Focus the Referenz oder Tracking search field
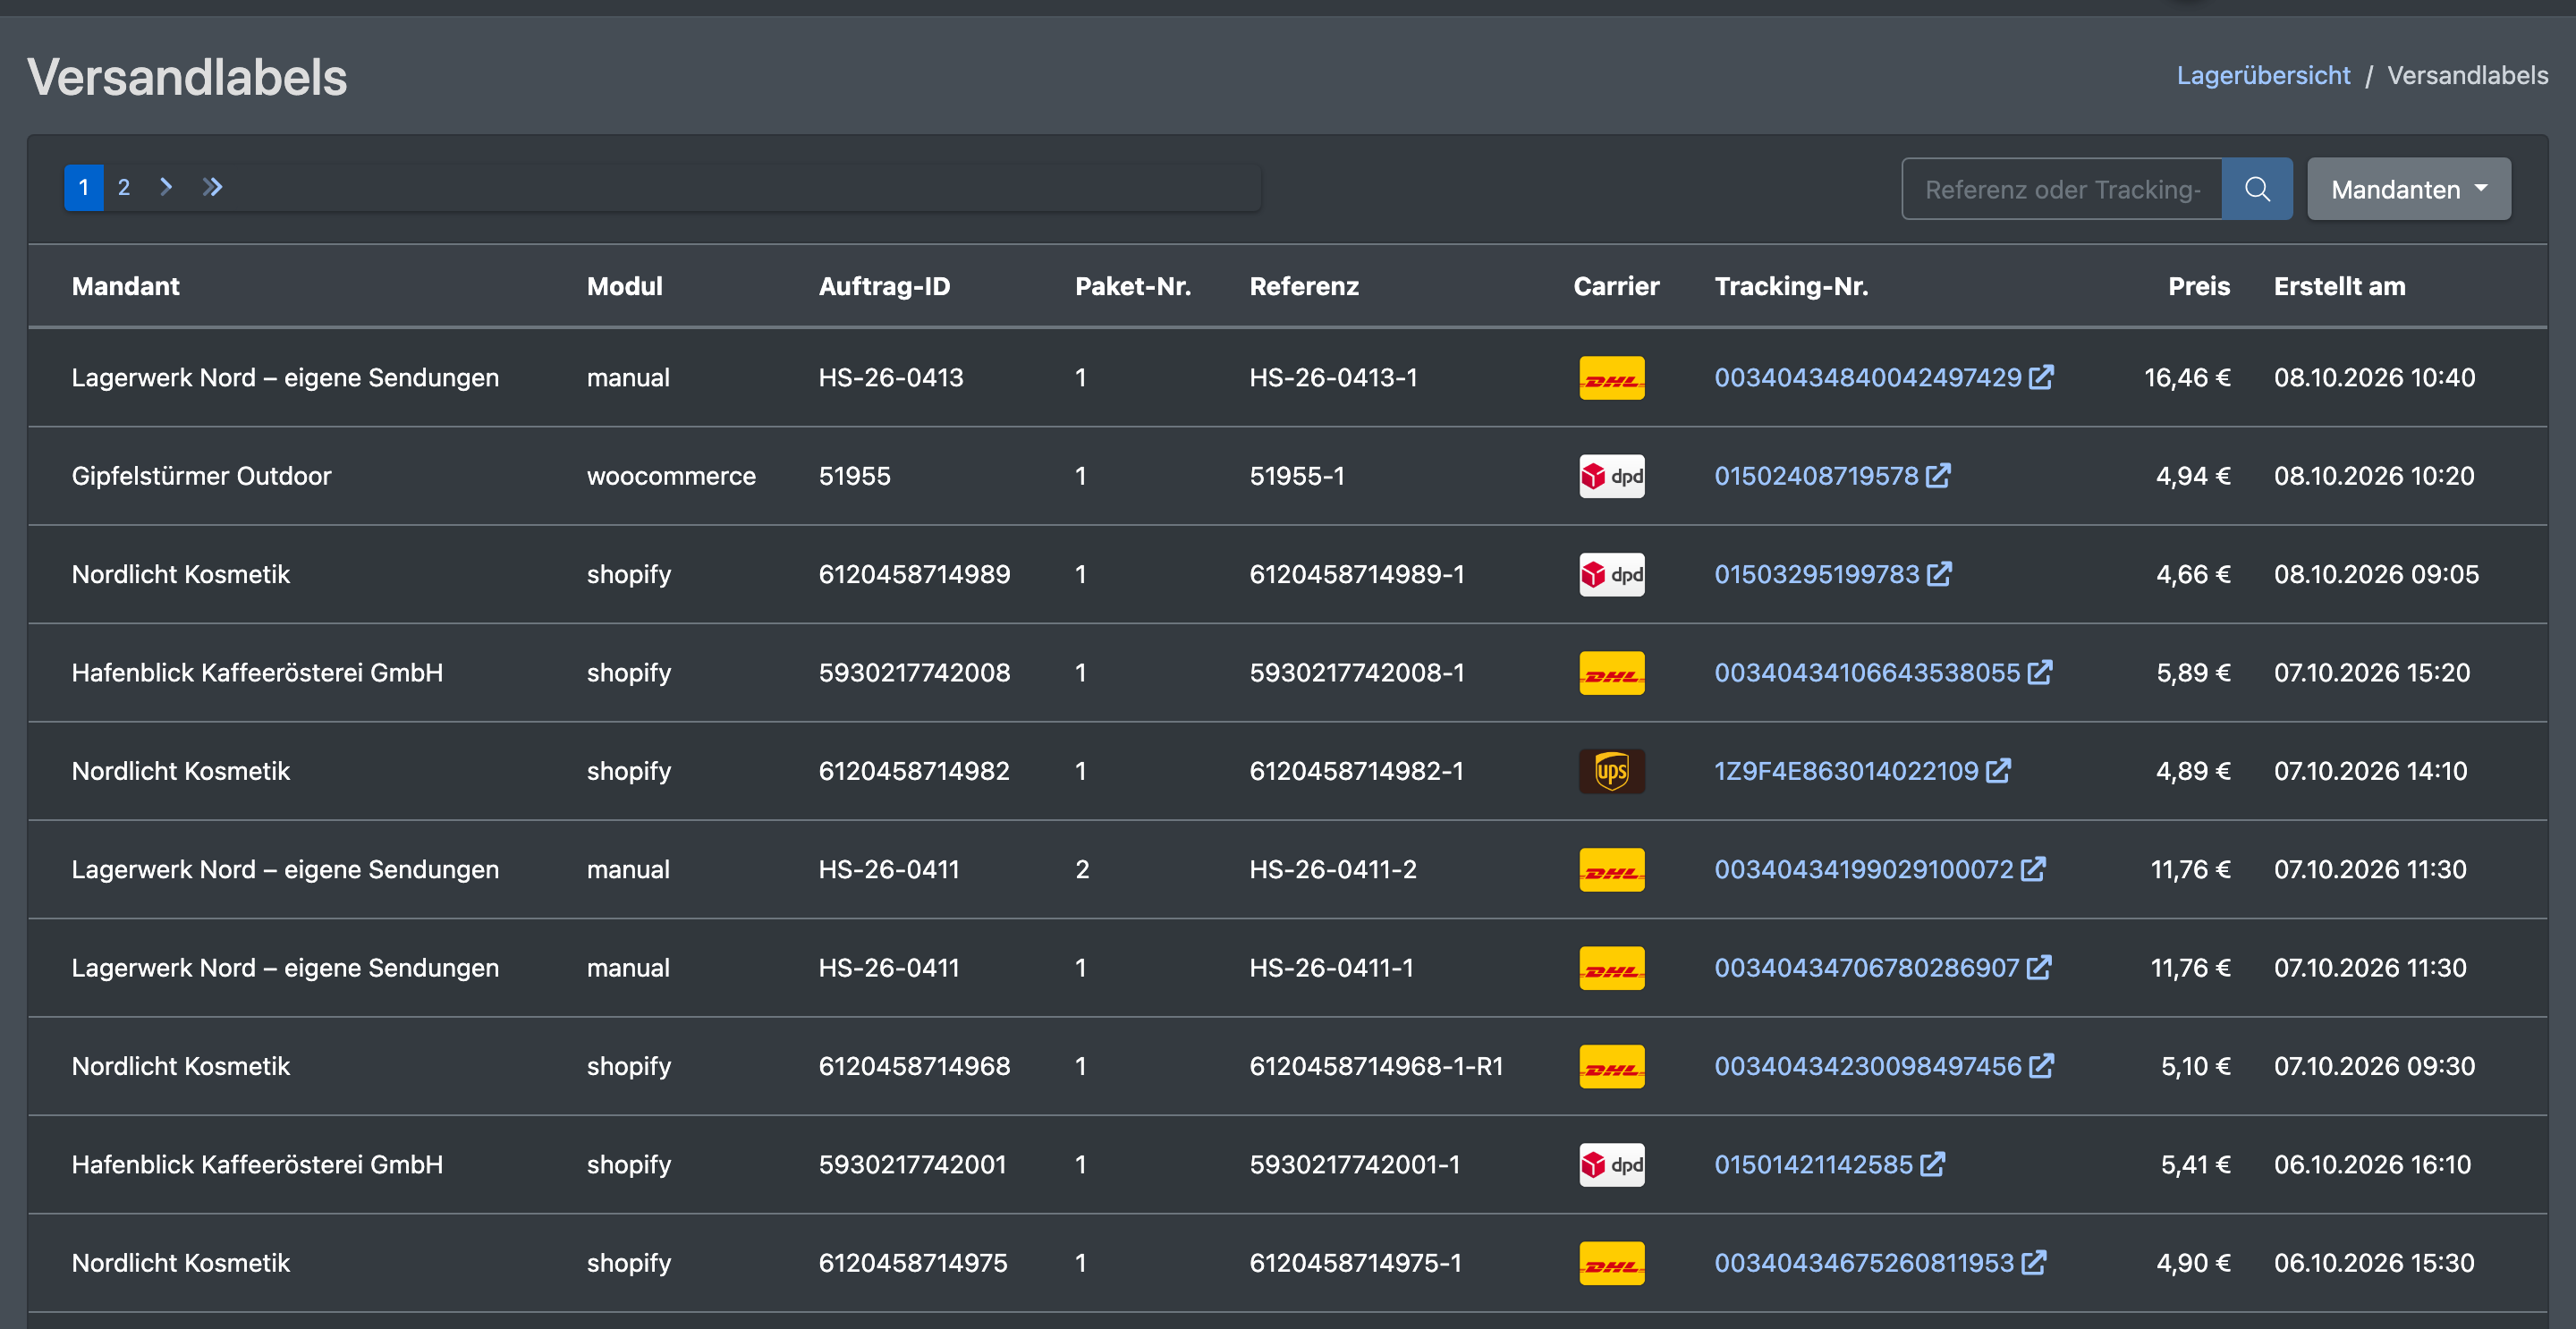The height and width of the screenshot is (1329, 2576). (x=2062, y=188)
